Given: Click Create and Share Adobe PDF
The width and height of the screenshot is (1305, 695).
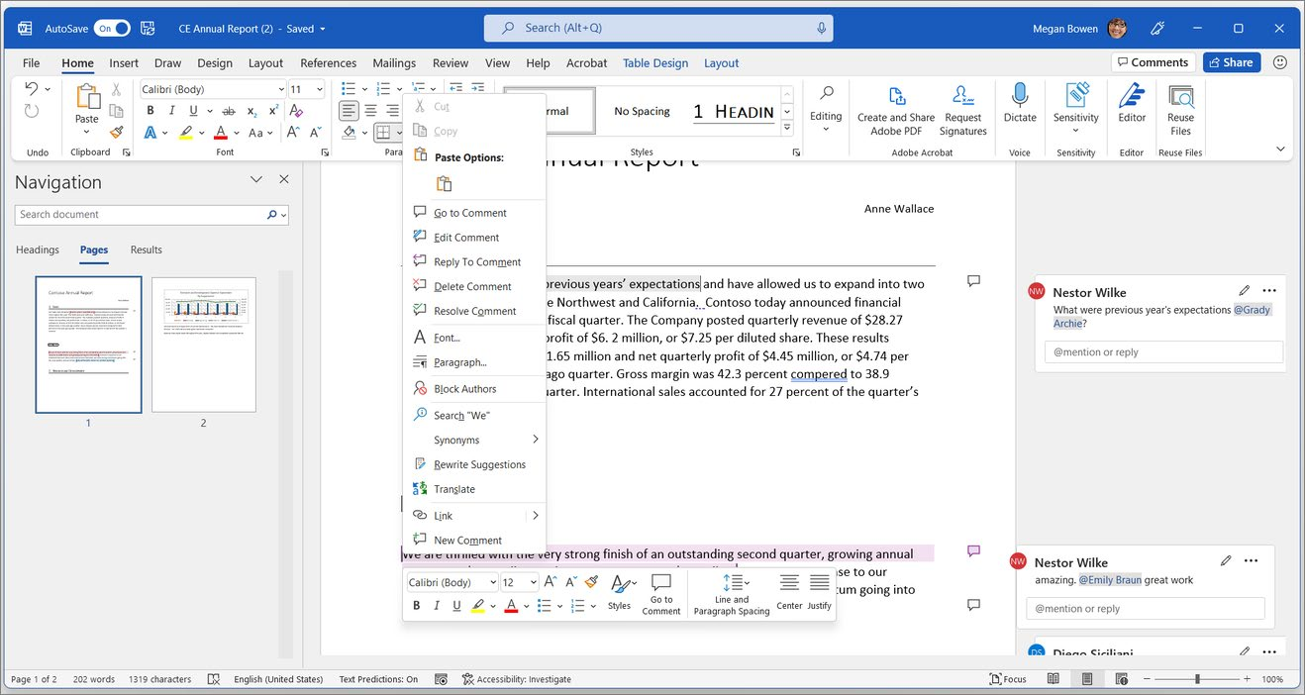Looking at the screenshot, I should point(896,109).
